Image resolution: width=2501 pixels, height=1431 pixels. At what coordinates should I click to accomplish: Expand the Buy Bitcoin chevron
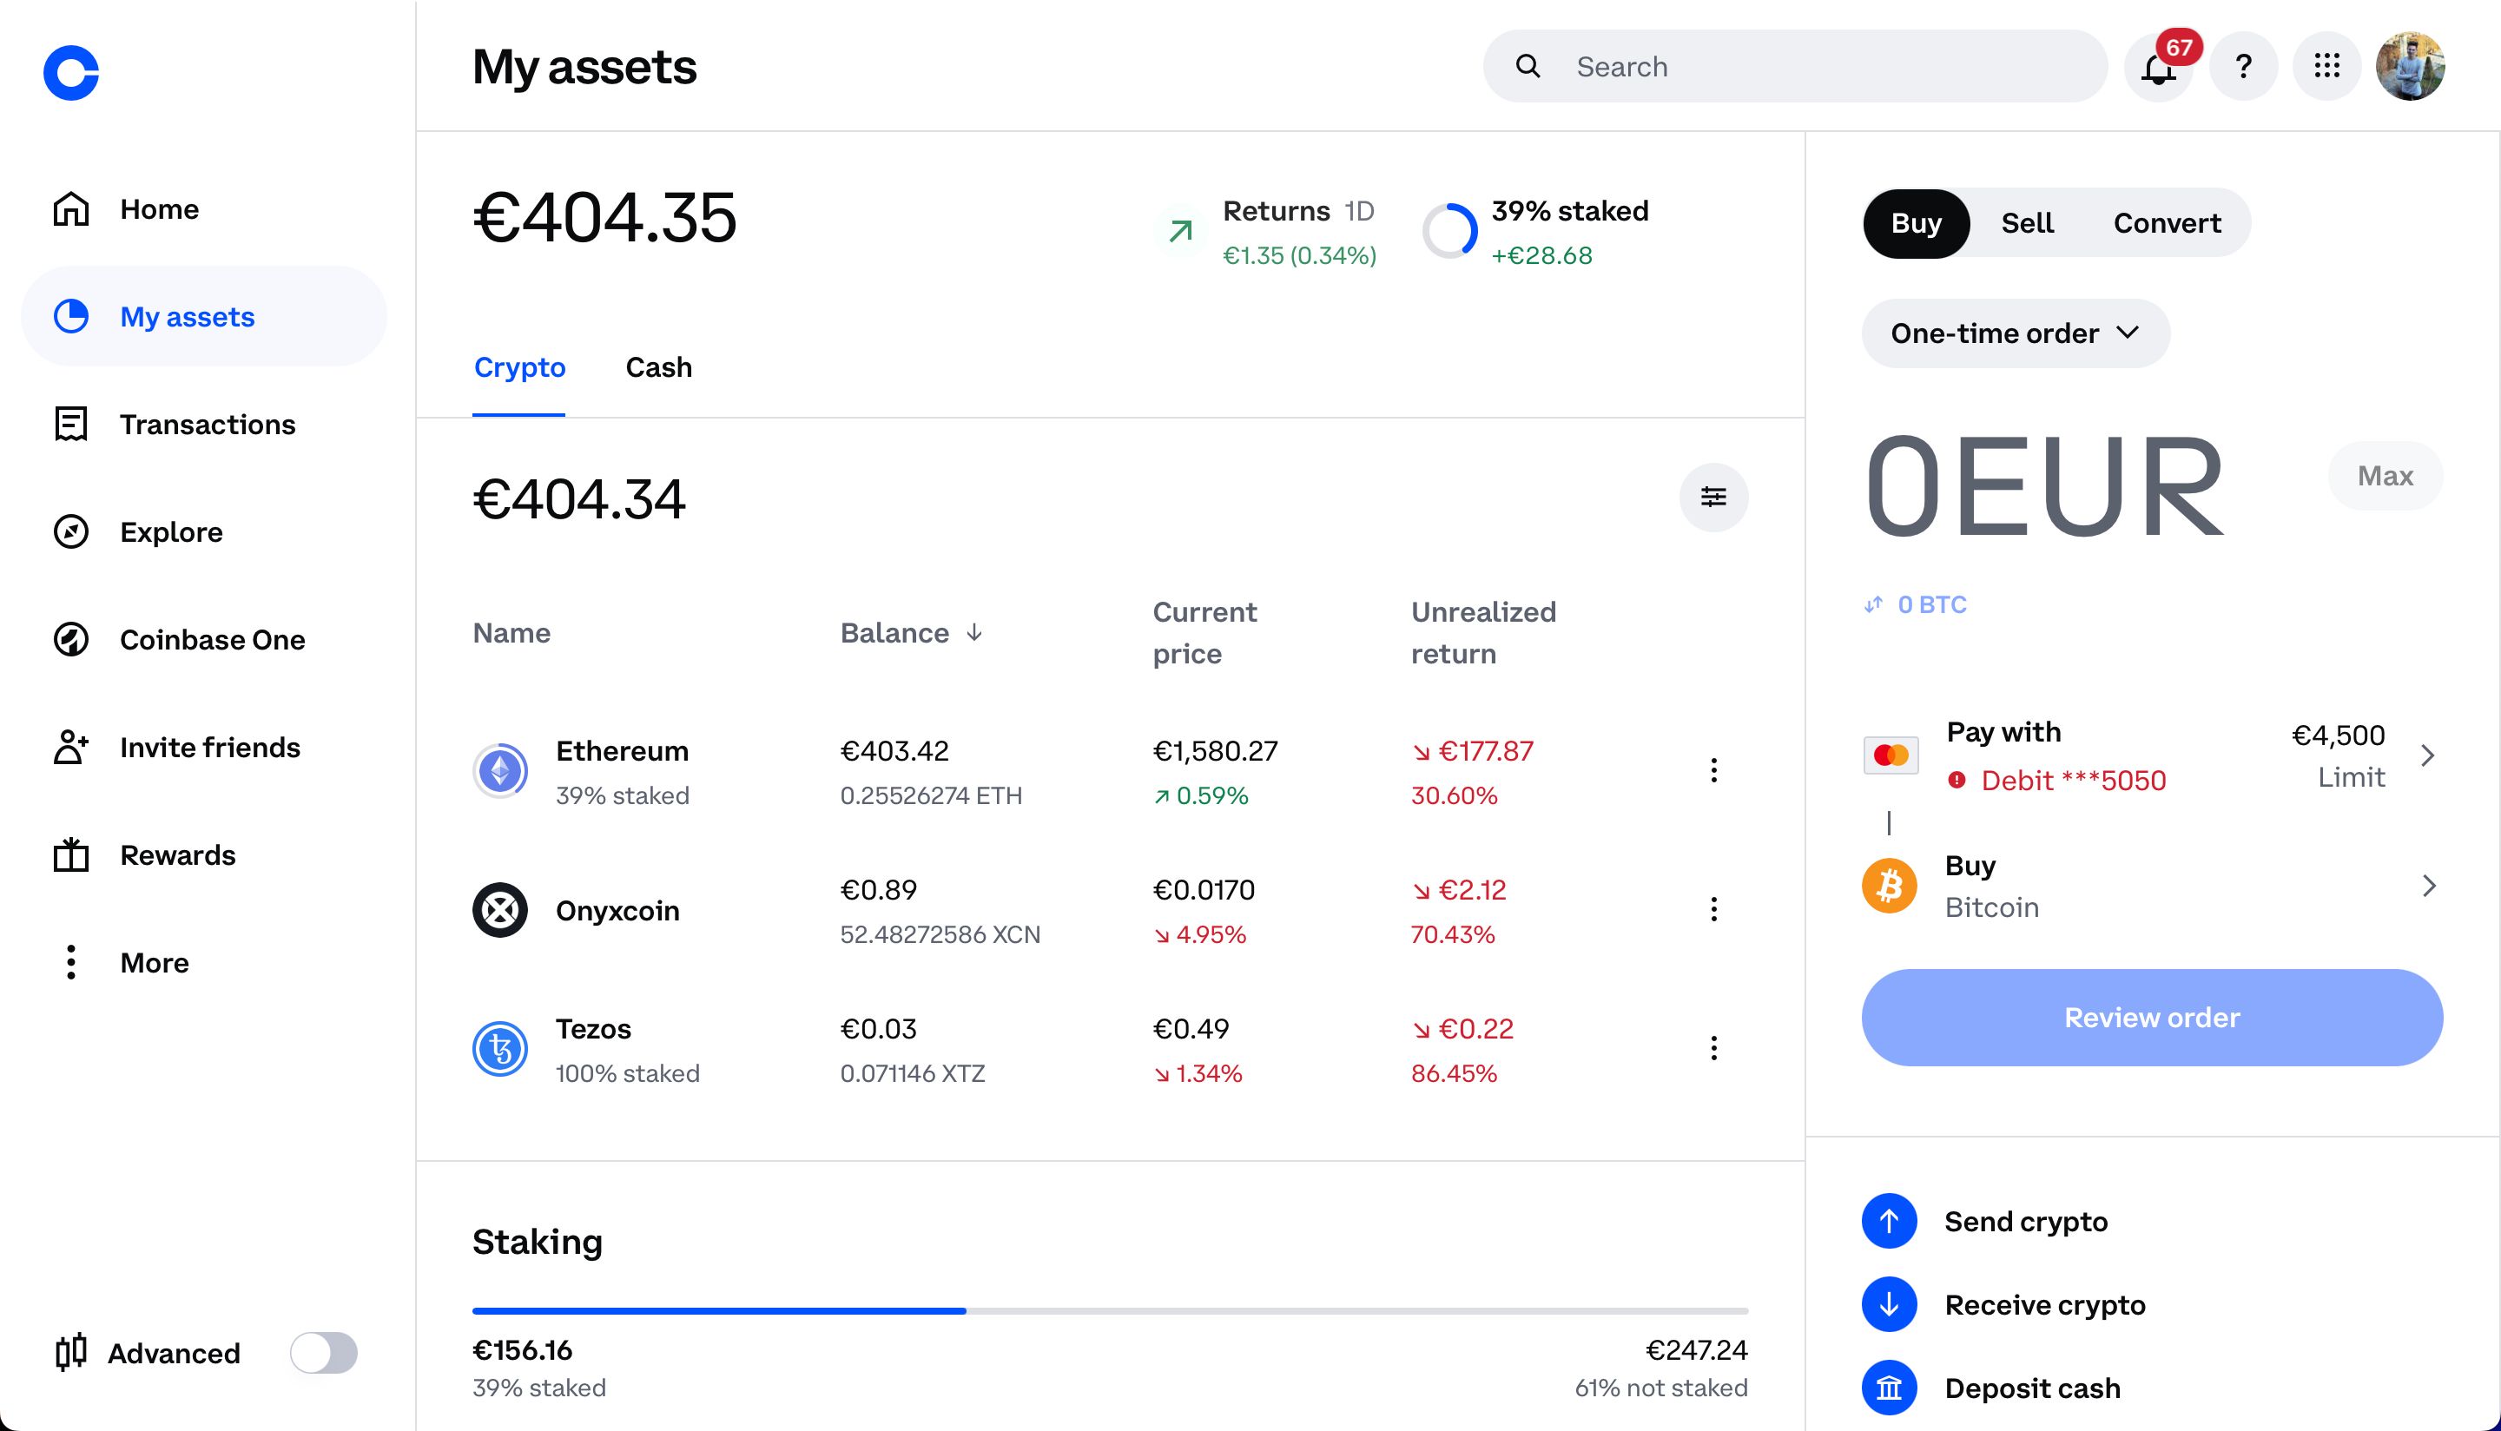(2428, 886)
